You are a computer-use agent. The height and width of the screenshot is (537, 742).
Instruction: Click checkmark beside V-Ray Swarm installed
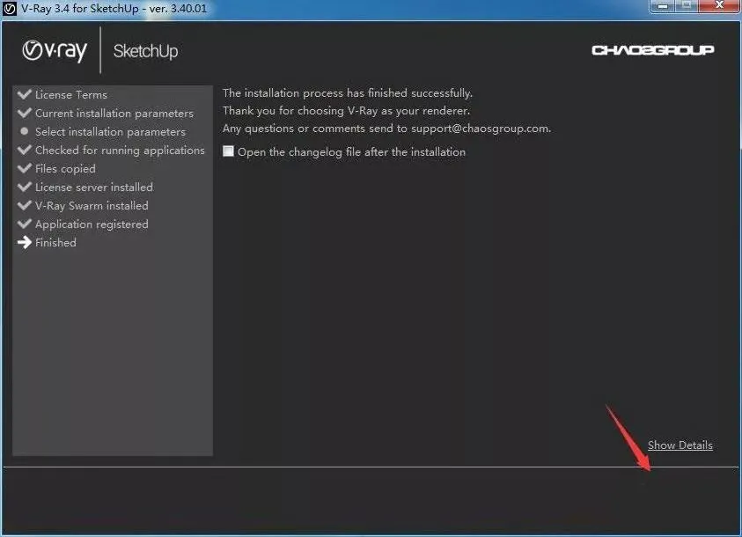[x=24, y=205]
